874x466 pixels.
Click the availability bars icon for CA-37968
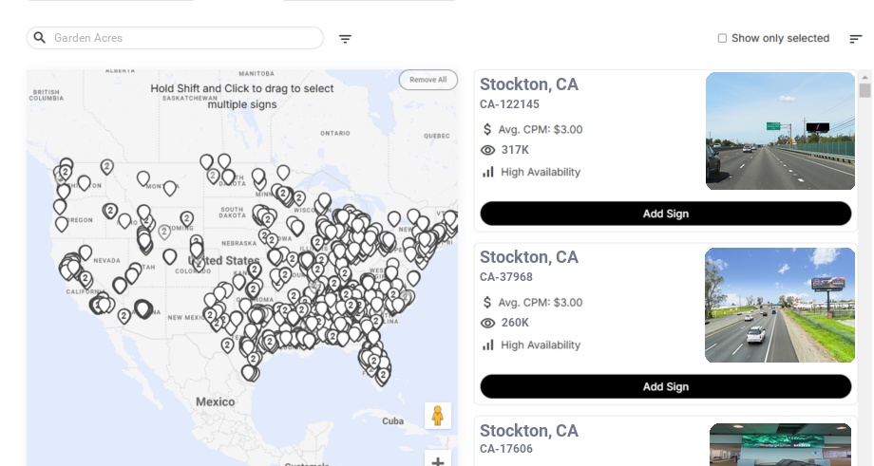click(488, 345)
